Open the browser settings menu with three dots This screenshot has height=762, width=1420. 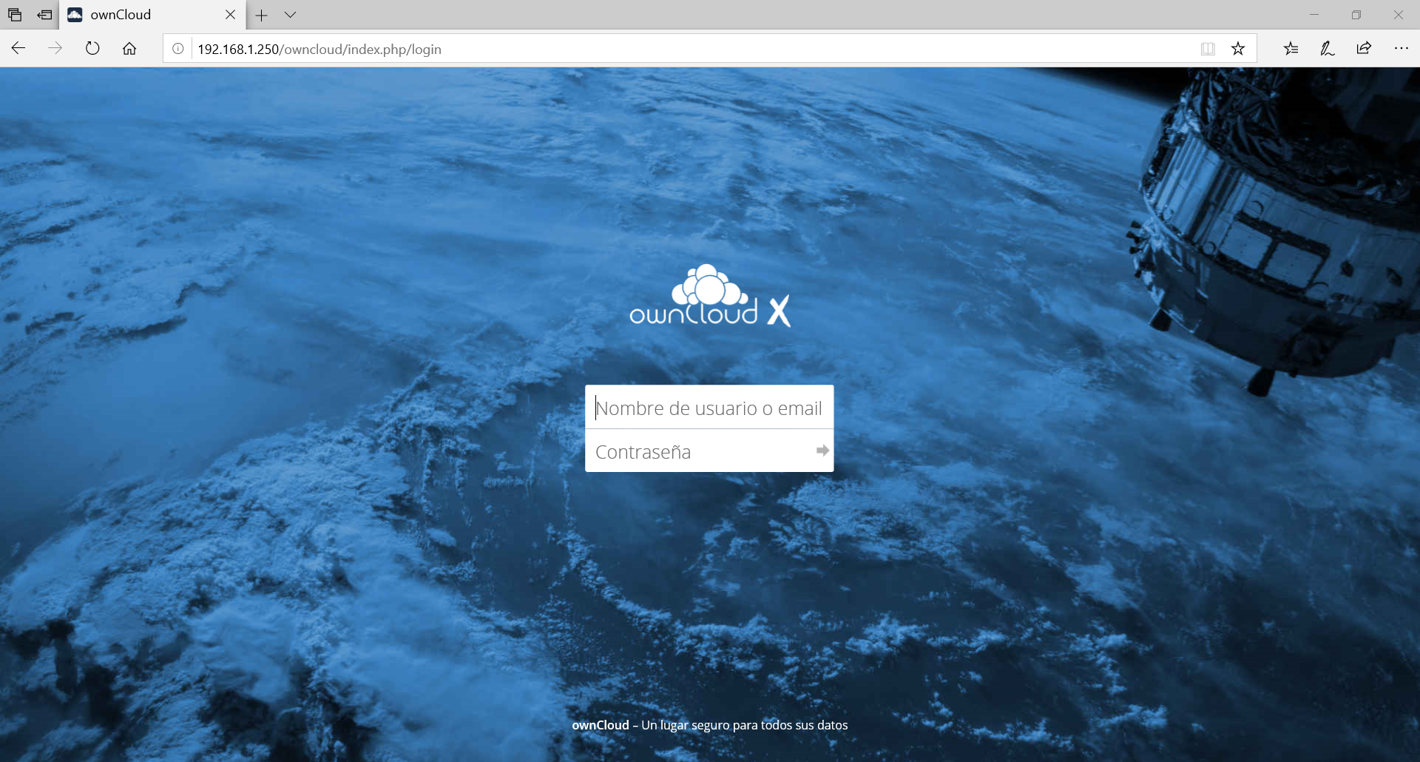pyautogui.click(x=1402, y=48)
